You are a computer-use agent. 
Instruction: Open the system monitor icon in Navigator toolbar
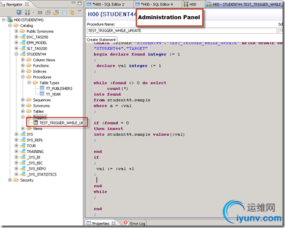pos(19,13)
